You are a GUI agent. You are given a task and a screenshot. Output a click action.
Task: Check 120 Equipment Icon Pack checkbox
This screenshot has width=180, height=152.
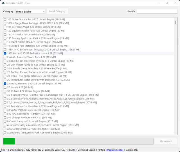pos(5,31)
